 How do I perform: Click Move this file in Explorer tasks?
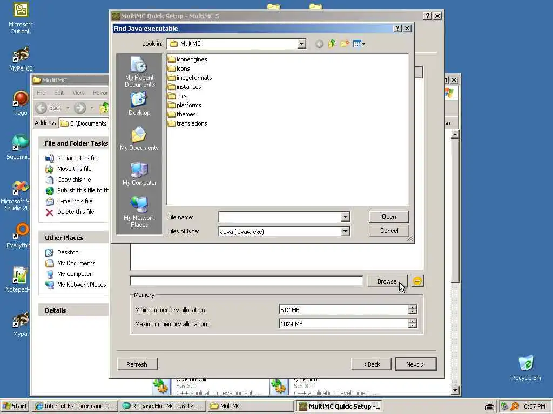[75, 169]
